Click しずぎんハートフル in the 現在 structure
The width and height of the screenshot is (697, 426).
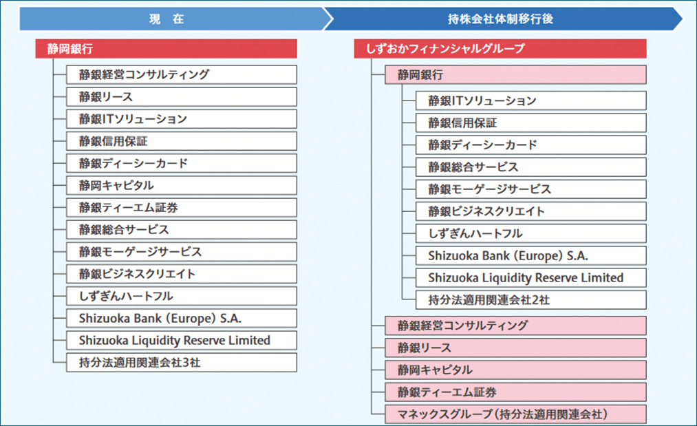(182, 297)
